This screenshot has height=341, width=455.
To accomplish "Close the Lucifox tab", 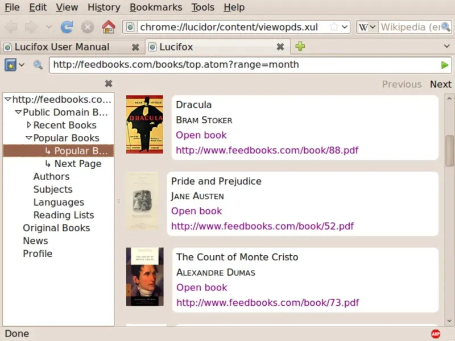I will (x=280, y=47).
